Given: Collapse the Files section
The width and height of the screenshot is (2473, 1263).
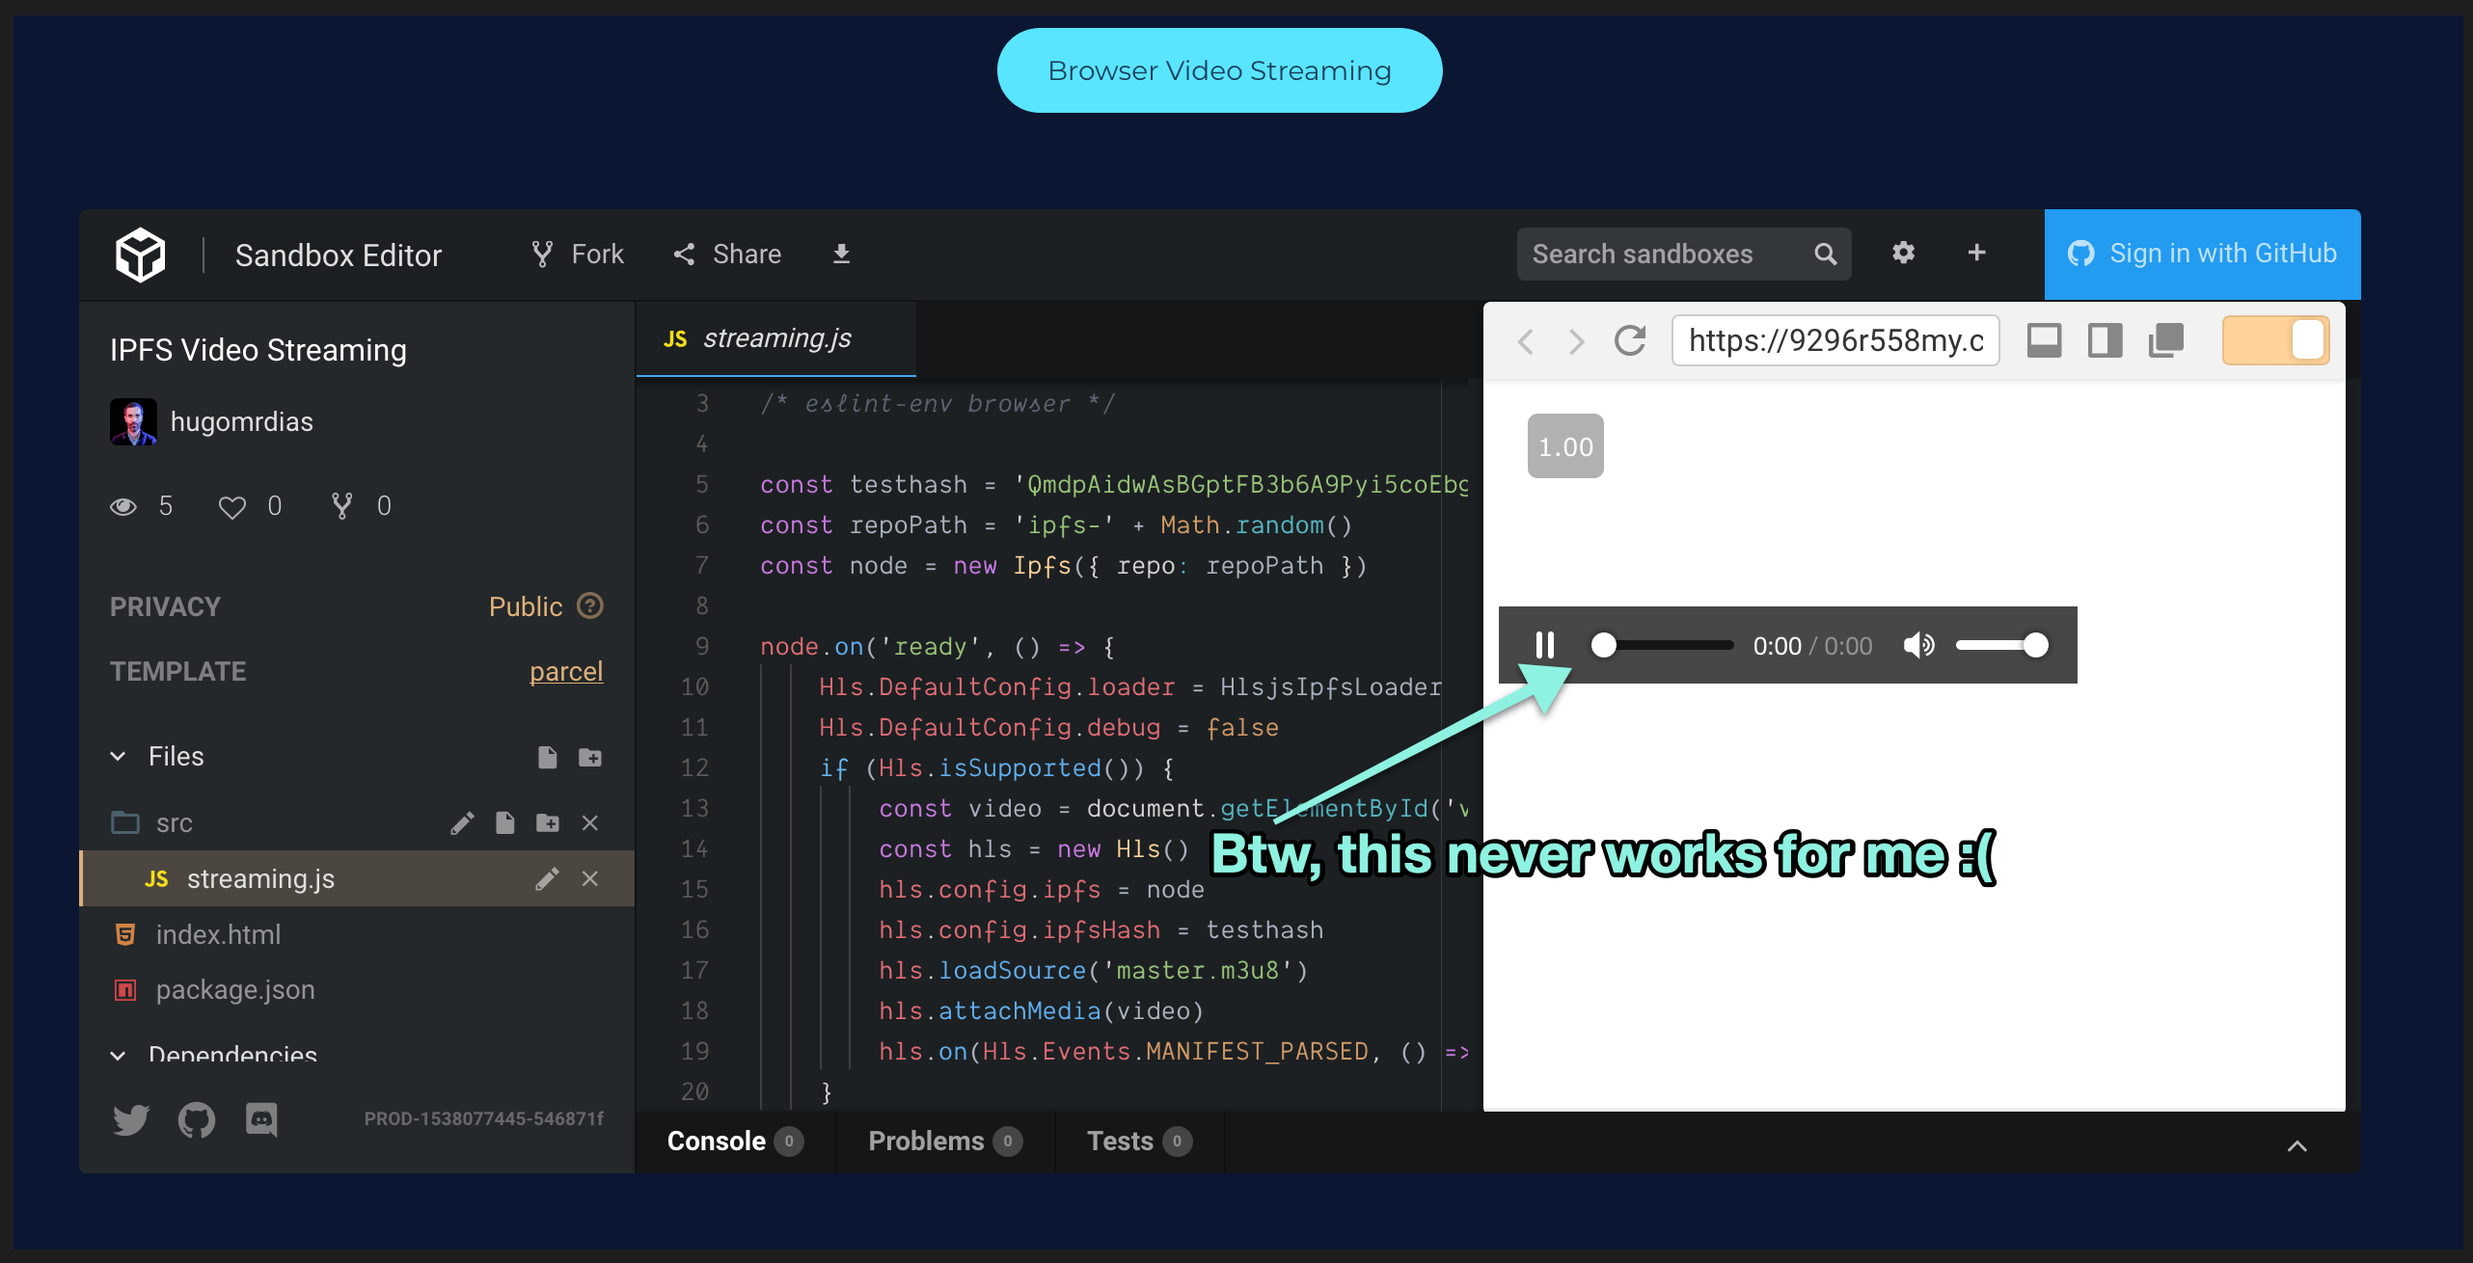Looking at the screenshot, I should pos(118,756).
